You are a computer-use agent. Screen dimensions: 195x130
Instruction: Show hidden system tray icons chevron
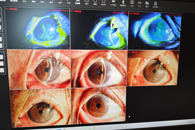tap(187, 122)
